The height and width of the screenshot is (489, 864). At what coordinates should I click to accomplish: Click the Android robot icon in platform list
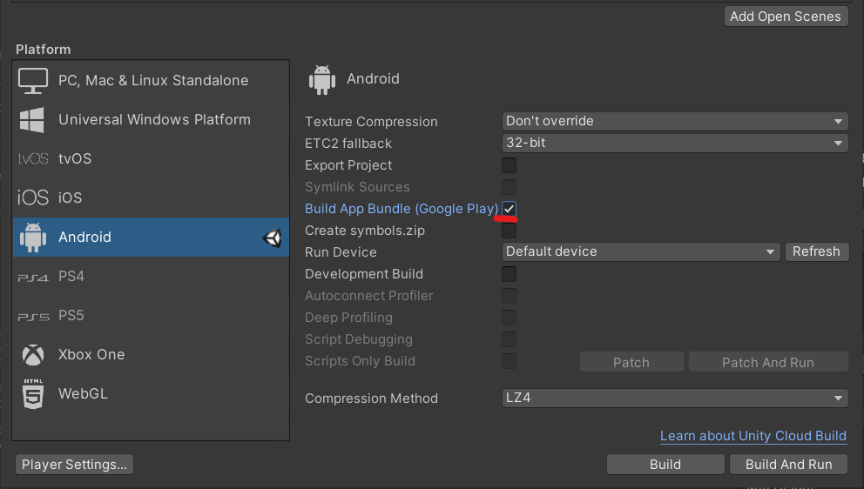point(33,238)
